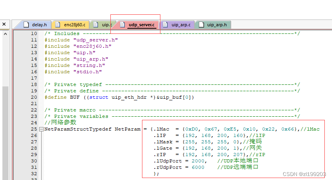Click the '#include "uip.h"' line
Image resolution: width=332 pixels, height=180 pixels.
70,53
